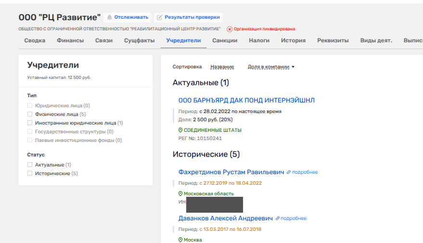Viewport: 423px width, 243px height.
Task: Click подробнее next to Даванков
Action: (x=294, y=218)
